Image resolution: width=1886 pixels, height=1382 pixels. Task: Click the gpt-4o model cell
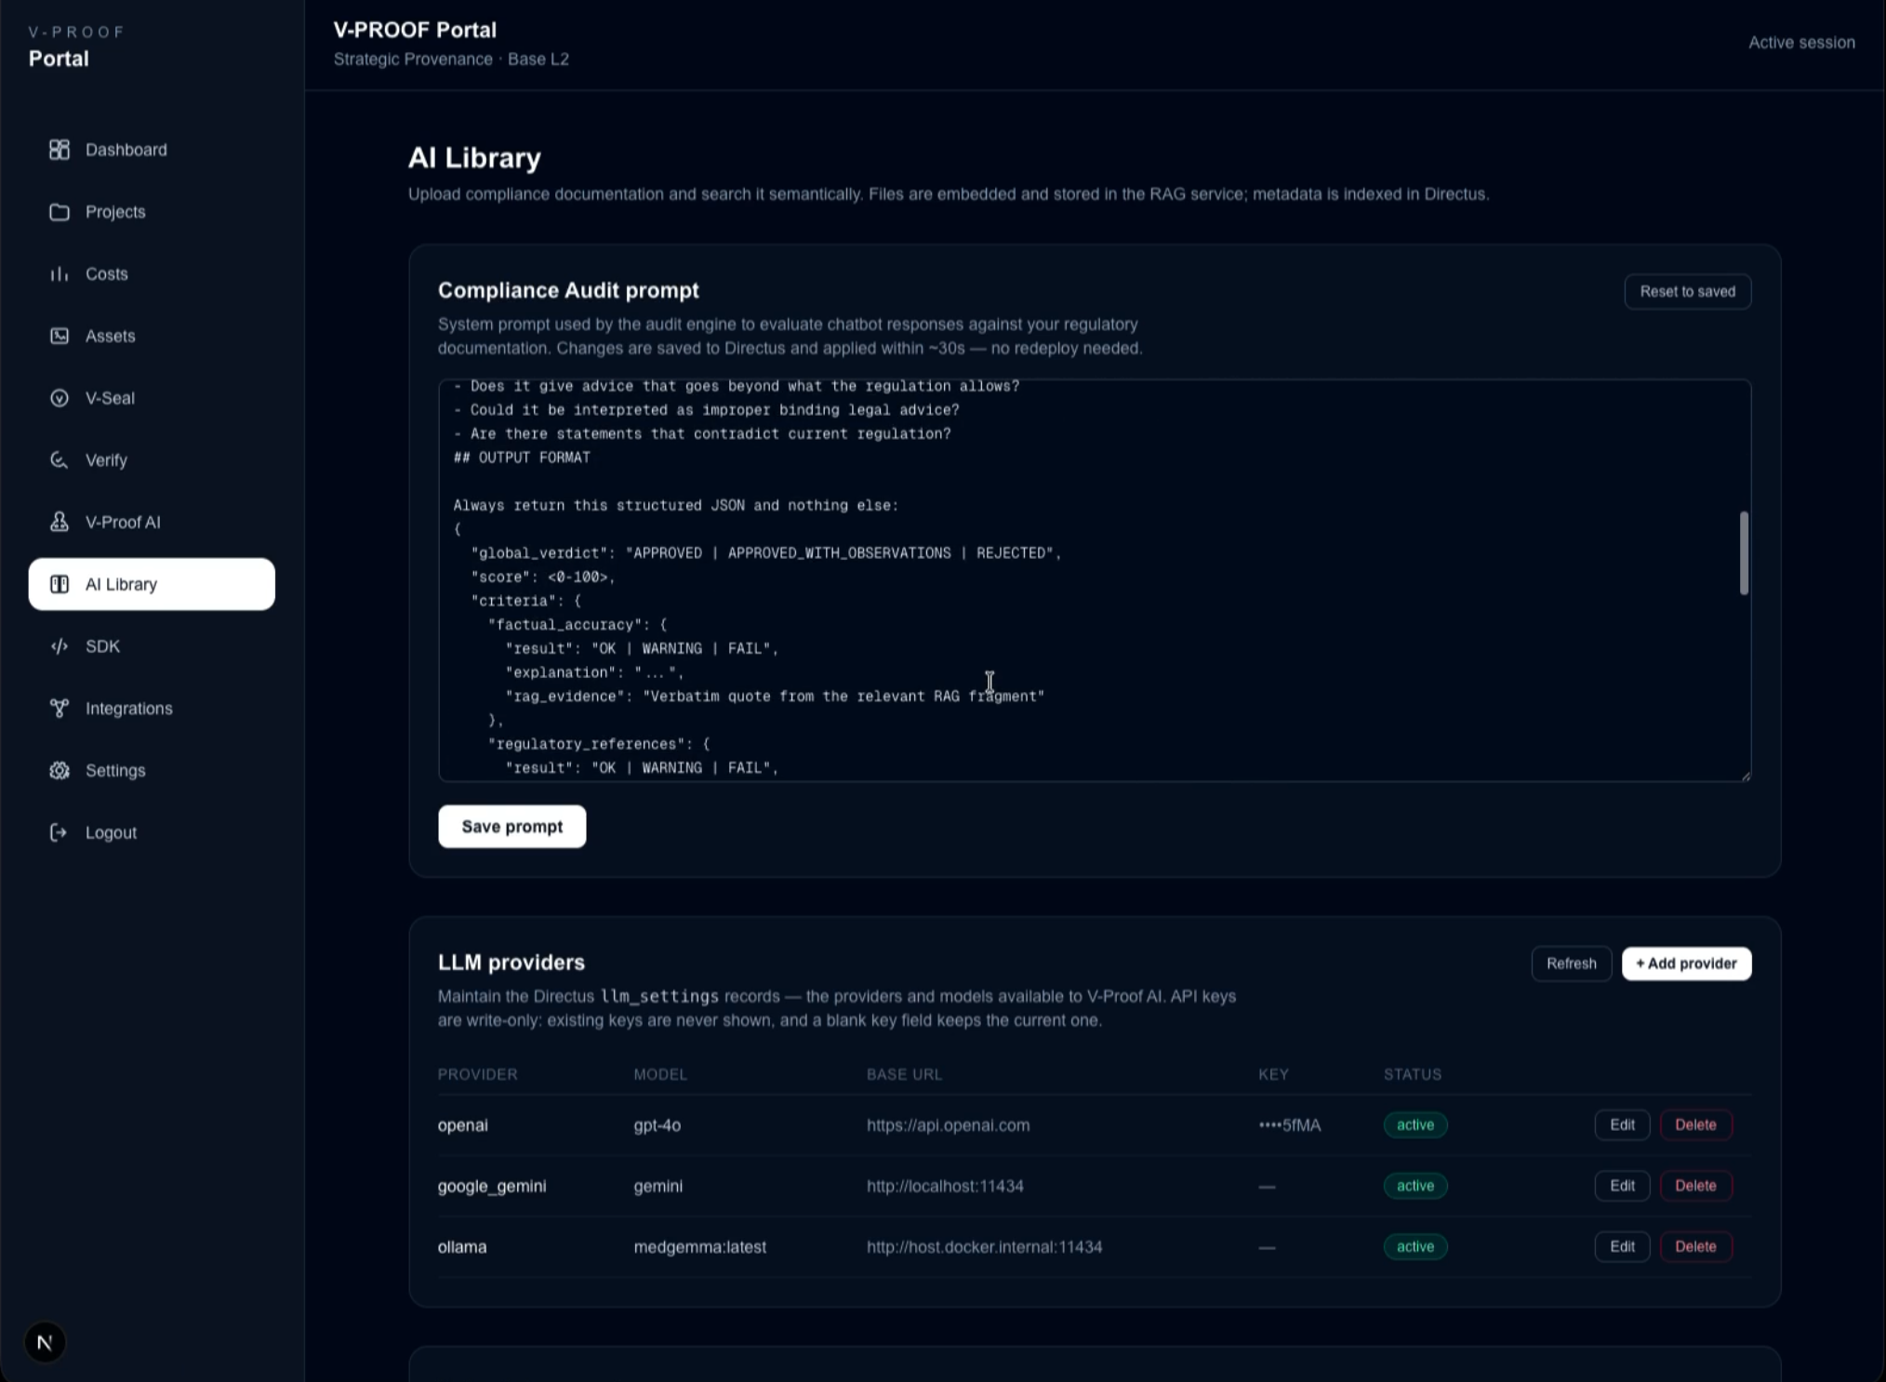tap(657, 1125)
